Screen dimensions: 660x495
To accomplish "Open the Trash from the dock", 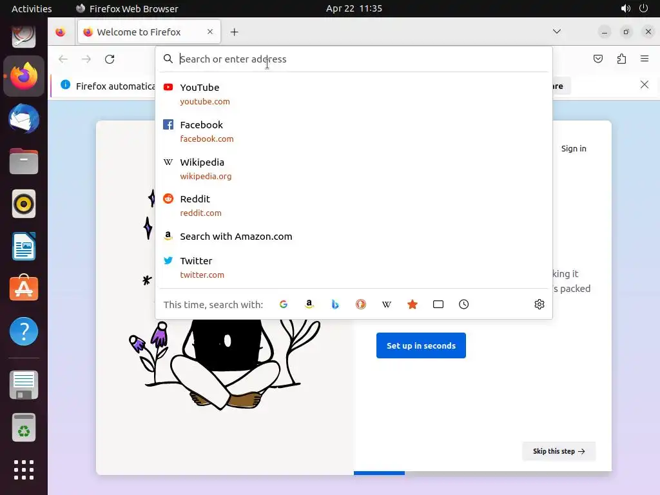I will 24,427.
